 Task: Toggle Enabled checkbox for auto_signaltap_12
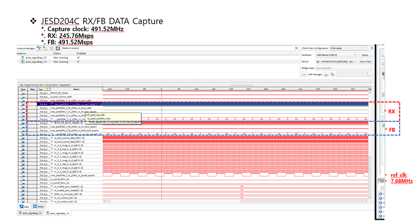(x=79, y=58)
